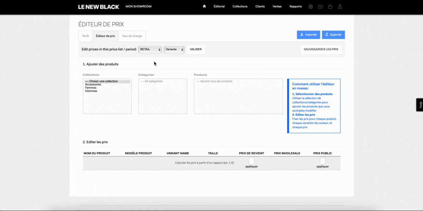
Task: Select Accessoires in Collections list
Action: click(x=107, y=84)
